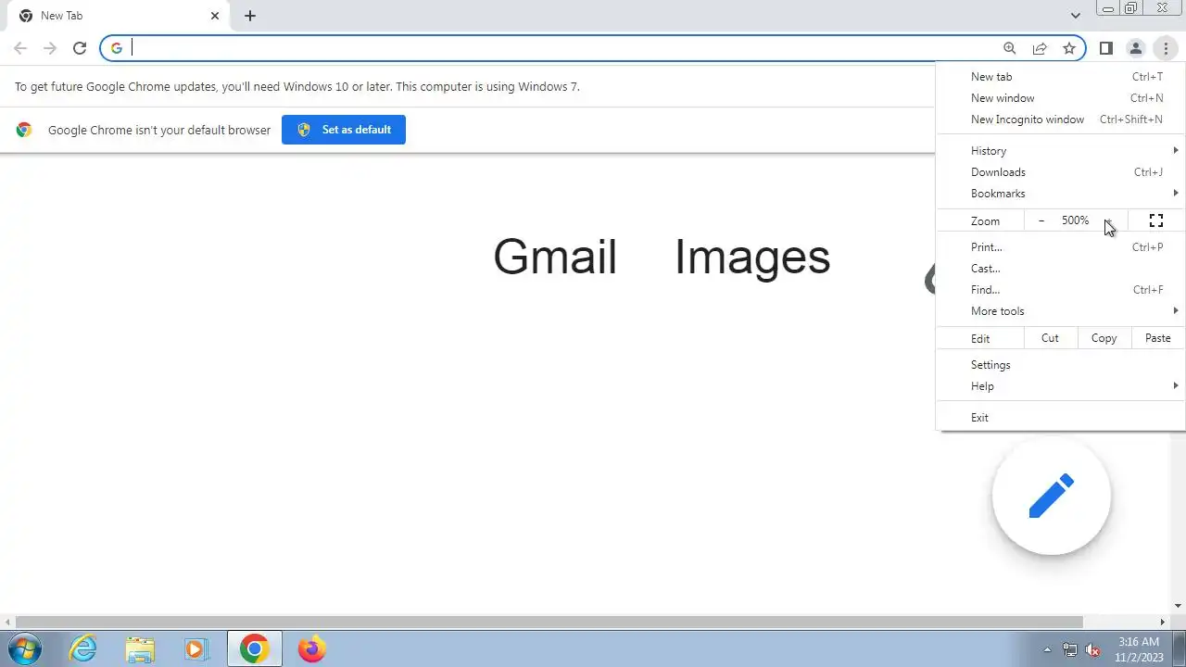Click the Paste button in Edit row
Screen dimensions: 1186x667
coord(1158,338)
